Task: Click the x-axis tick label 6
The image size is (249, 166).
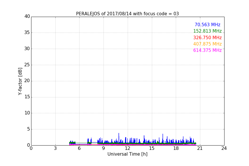Action: click(x=79, y=148)
